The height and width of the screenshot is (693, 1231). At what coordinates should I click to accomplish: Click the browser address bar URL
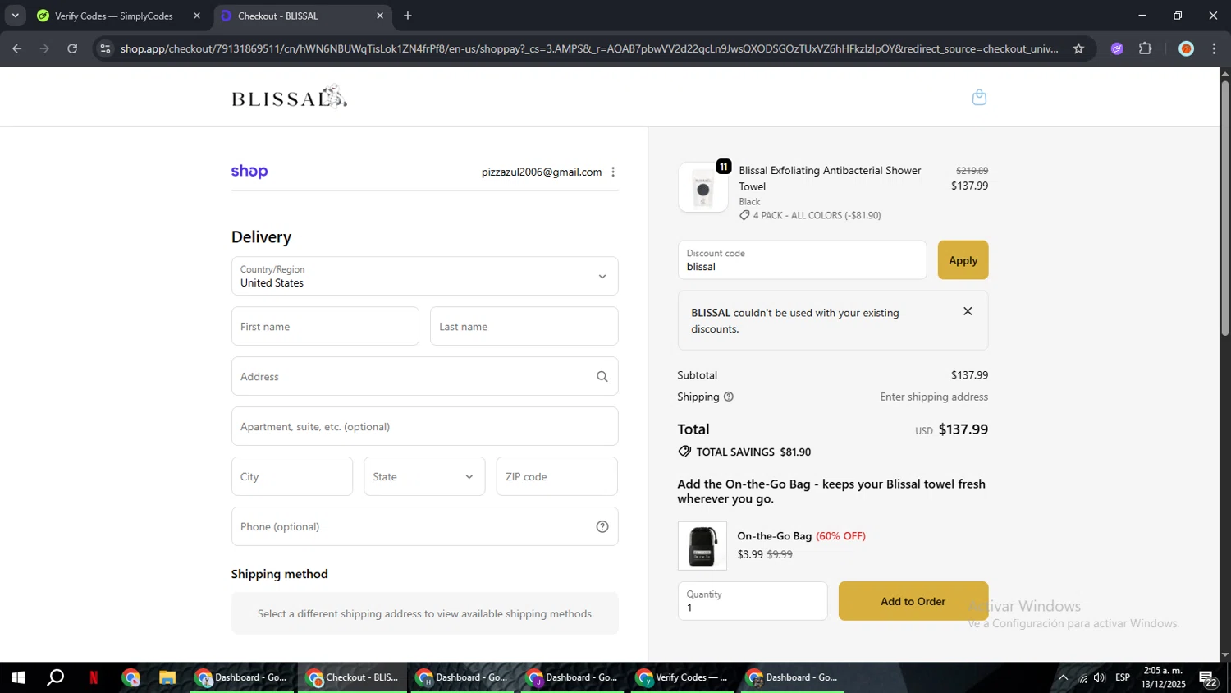coord(588,48)
